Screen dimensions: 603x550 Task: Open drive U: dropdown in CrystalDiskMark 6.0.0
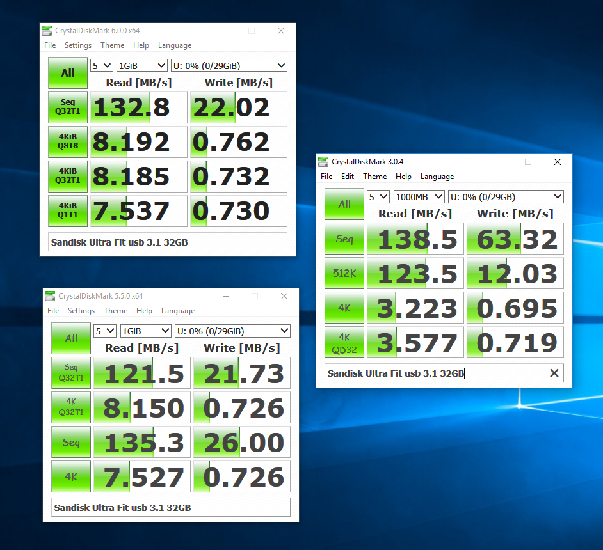[229, 65]
